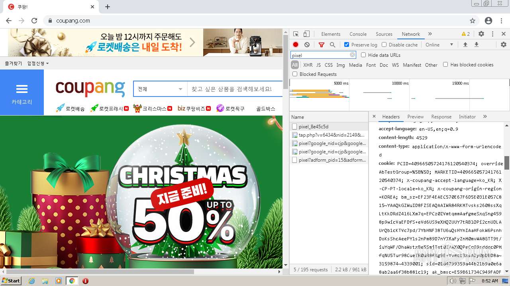Close the request details pane
This screenshot has height=286, width=510.
[x=374, y=116]
